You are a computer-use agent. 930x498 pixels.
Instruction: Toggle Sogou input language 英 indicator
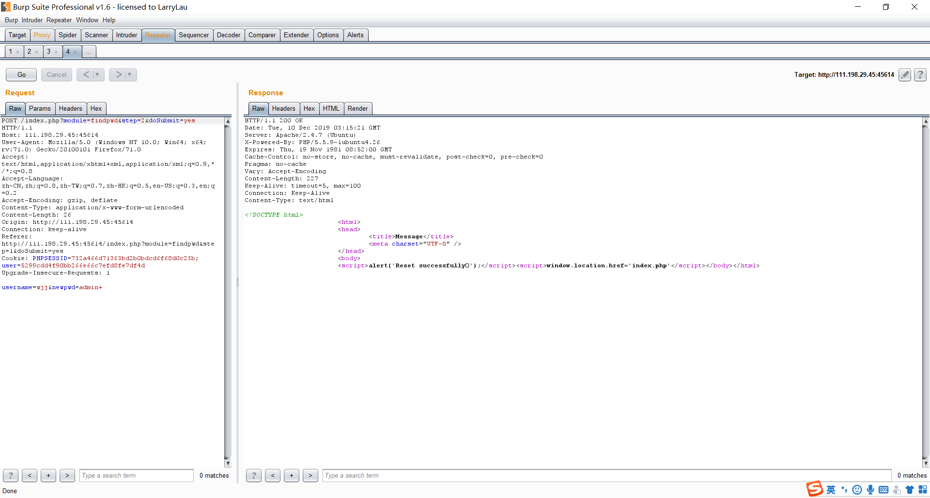click(831, 490)
